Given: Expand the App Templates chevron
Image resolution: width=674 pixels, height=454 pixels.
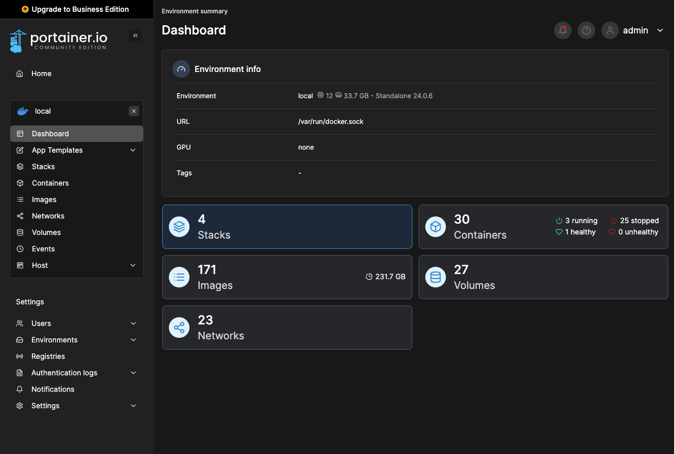Looking at the screenshot, I should [x=133, y=150].
